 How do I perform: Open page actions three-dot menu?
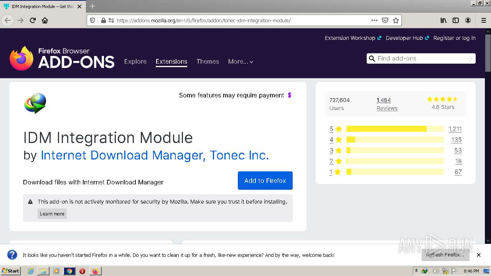(x=374, y=20)
